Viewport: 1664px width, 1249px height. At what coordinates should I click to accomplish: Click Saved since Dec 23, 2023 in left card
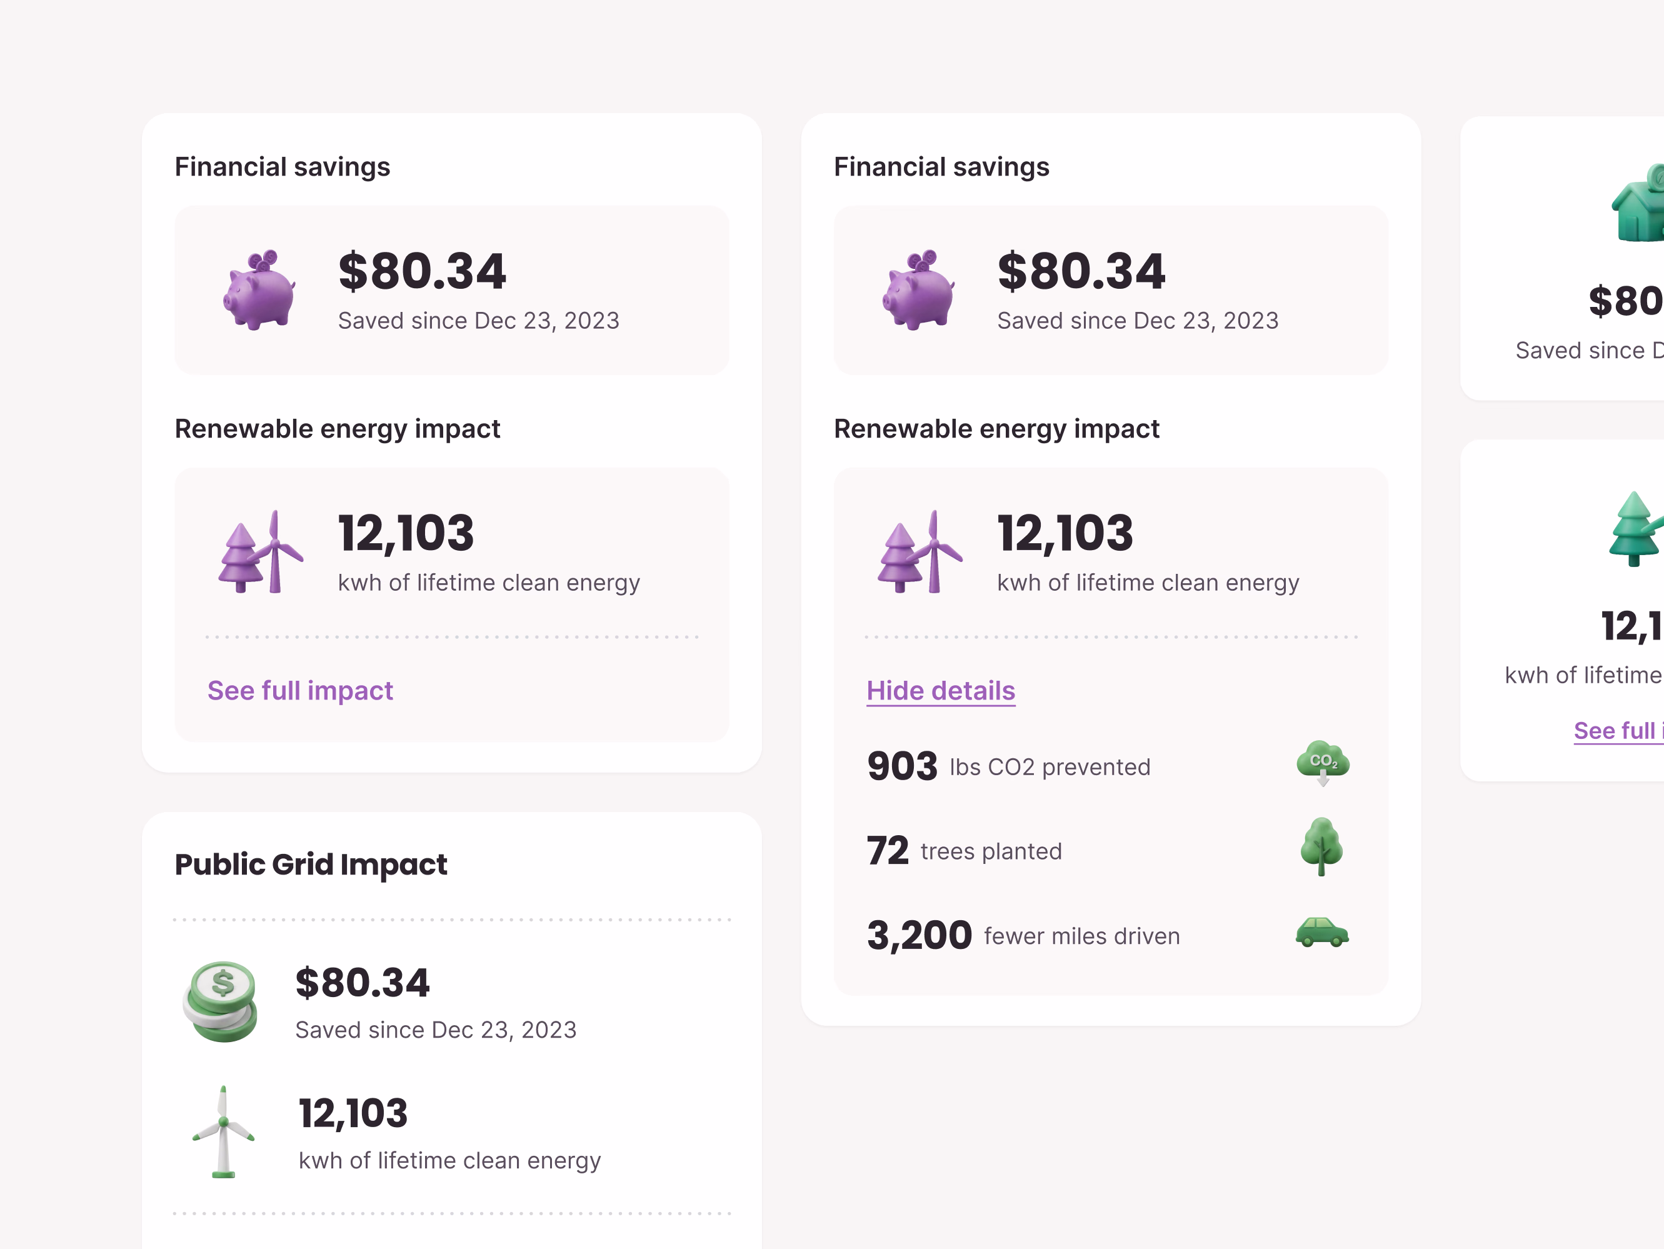click(x=478, y=321)
